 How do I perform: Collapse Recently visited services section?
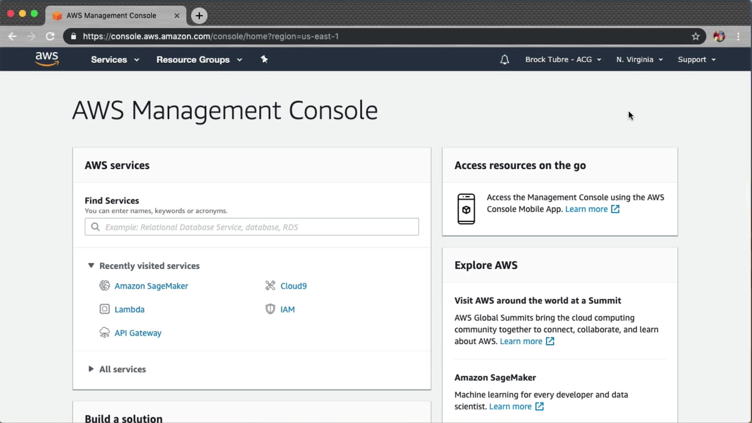click(x=91, y=266)
